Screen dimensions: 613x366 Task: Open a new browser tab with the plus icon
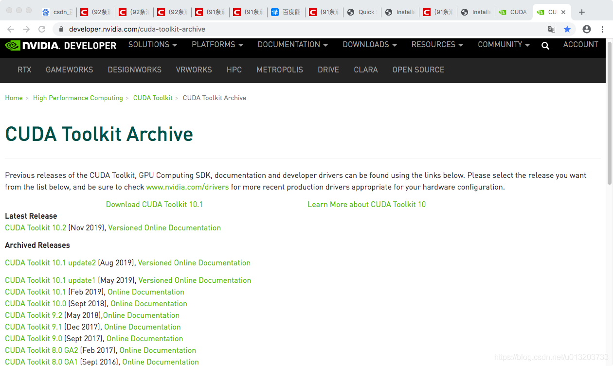coord(583,12)
